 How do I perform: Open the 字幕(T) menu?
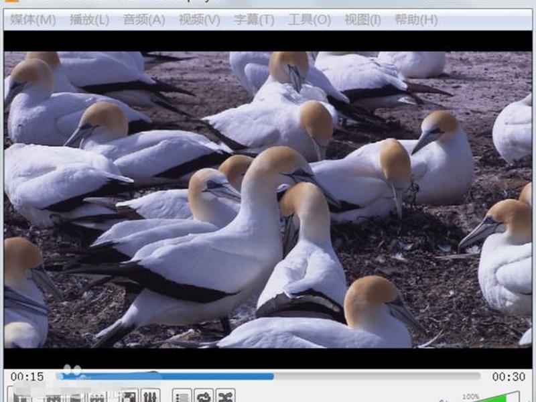[x=254, y=20]
